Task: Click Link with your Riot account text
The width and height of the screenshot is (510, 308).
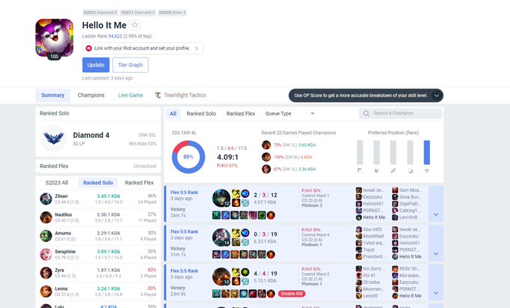Action: 142,48
